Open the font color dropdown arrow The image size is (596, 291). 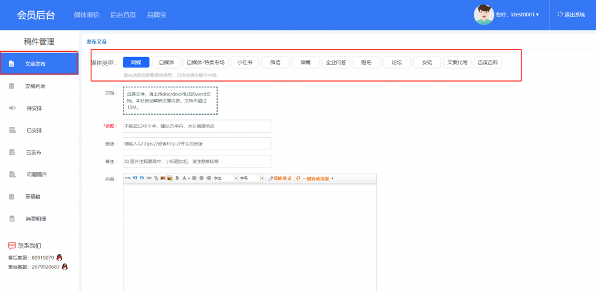[189, 178]
